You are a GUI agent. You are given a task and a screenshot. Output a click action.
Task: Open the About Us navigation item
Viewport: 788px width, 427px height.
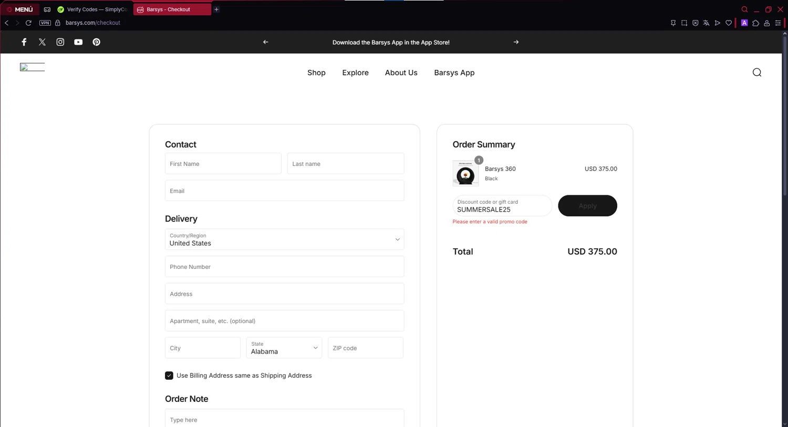tap(401, 73)
